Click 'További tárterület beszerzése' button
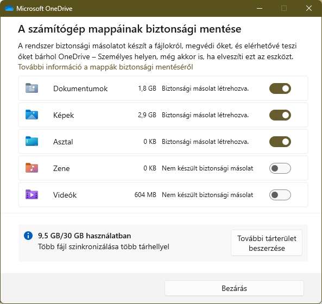The image size is (322, 304). [x=267, y=243]
